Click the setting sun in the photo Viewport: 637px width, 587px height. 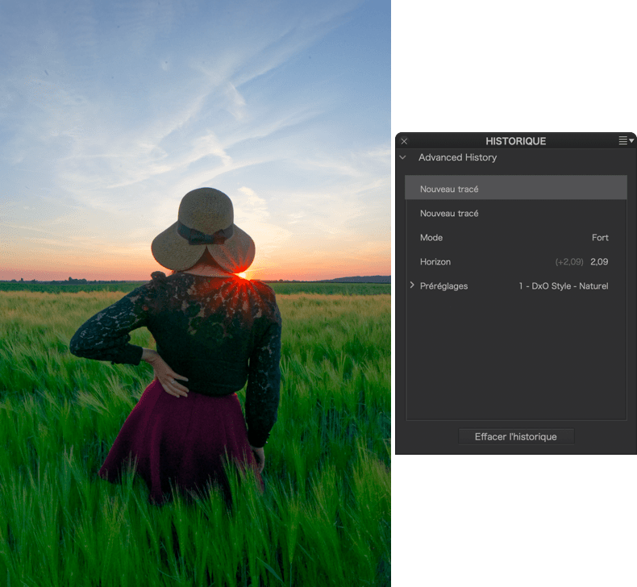pyautogui.click(x=243, y=275)
